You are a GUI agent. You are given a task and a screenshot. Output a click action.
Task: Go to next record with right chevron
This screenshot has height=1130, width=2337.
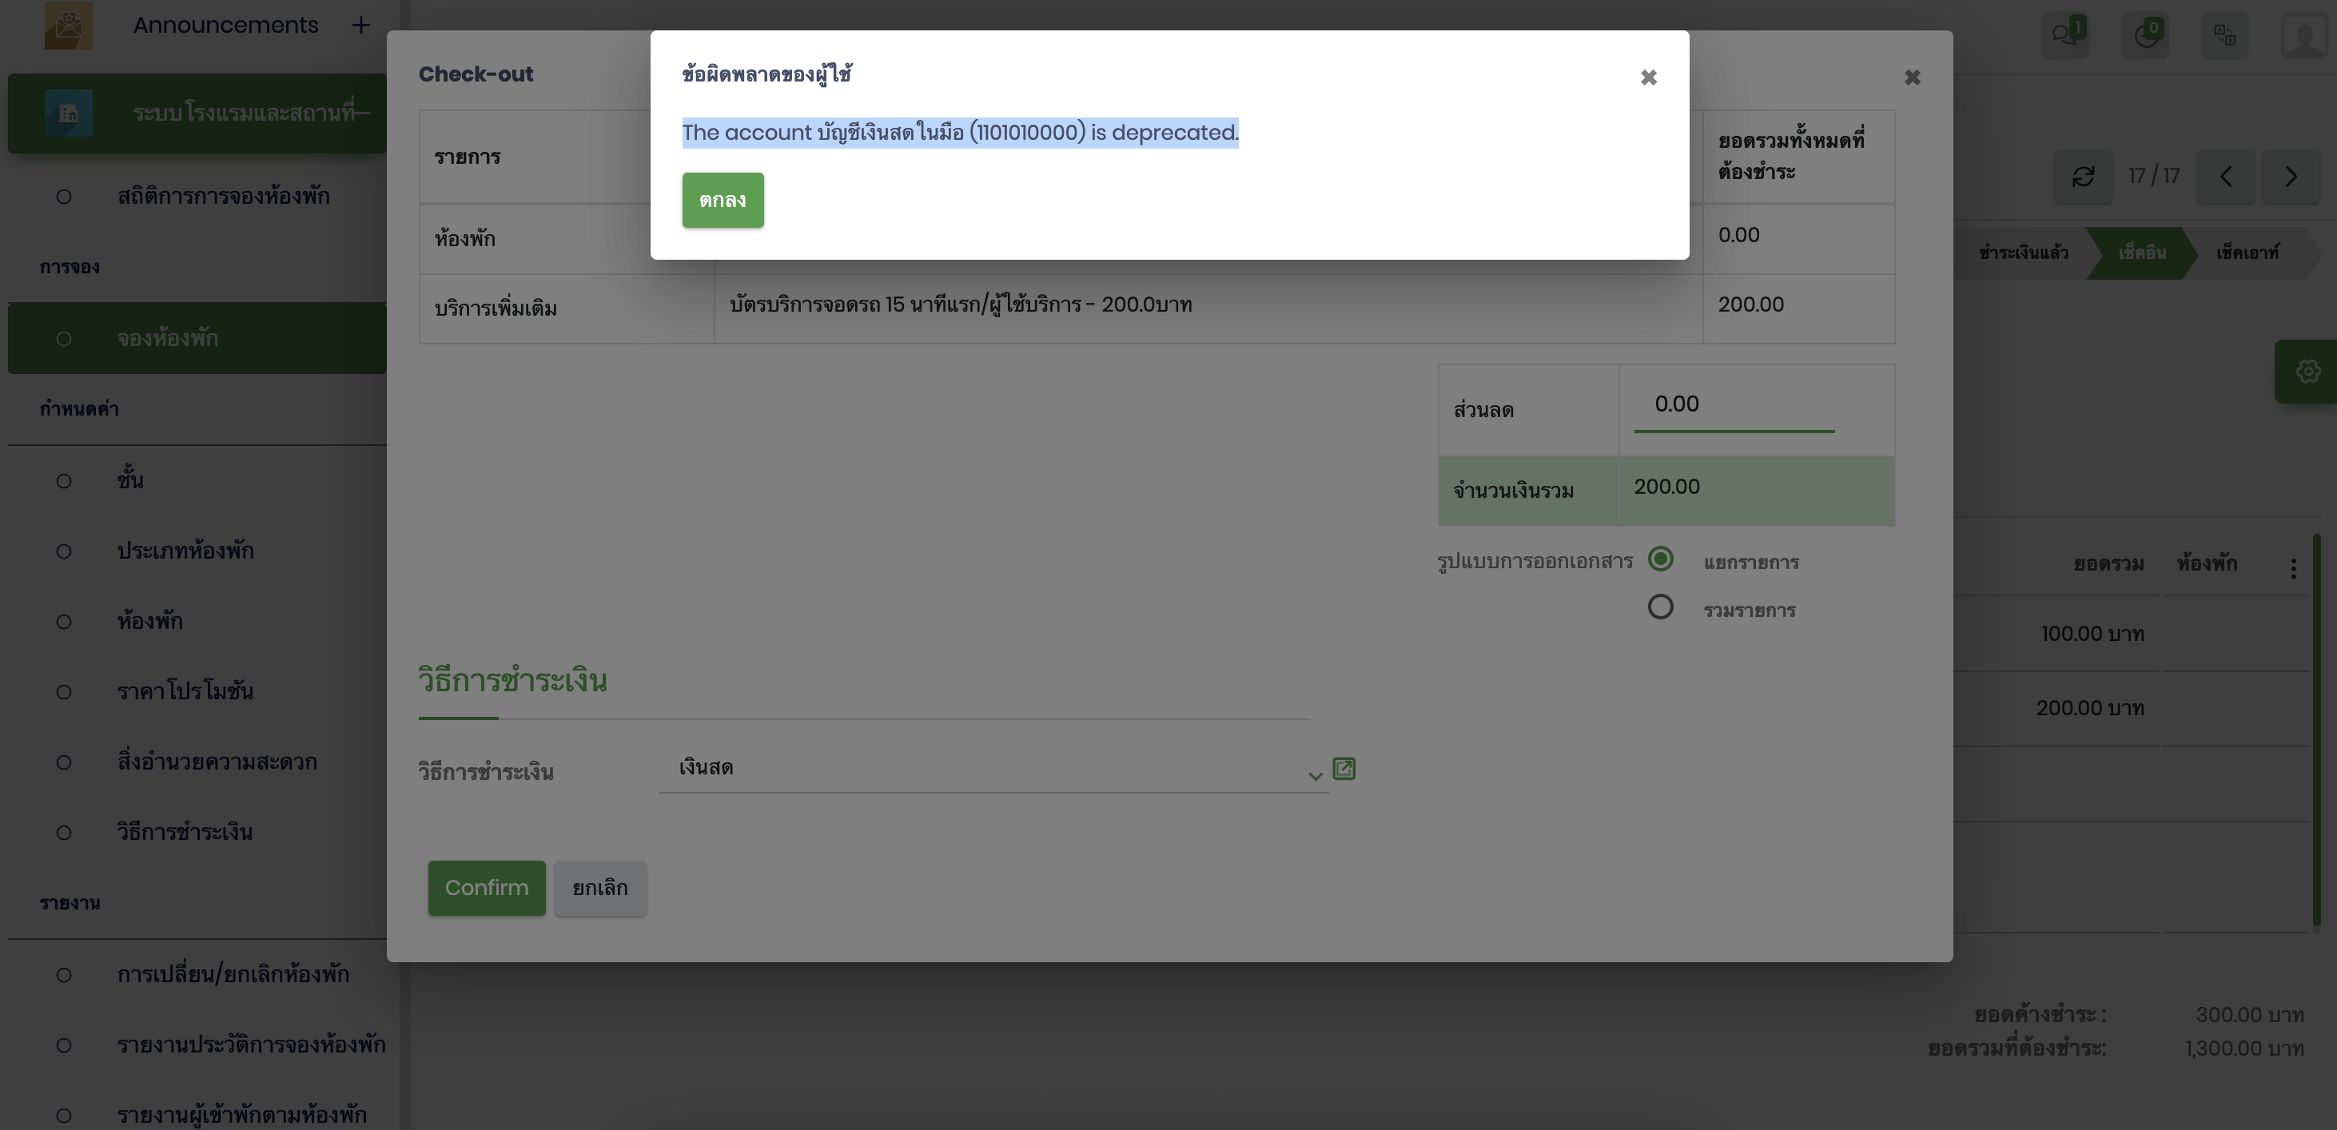coord(2290,176)
